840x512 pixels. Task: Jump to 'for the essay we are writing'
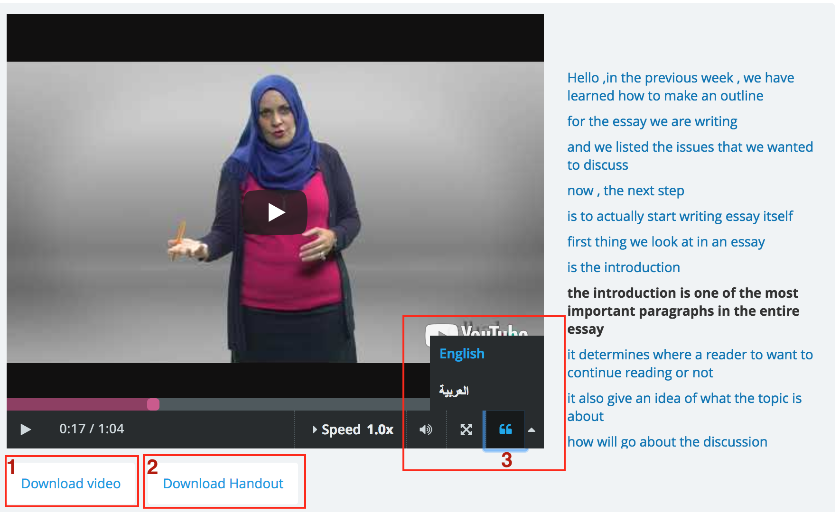coord(652,122)
